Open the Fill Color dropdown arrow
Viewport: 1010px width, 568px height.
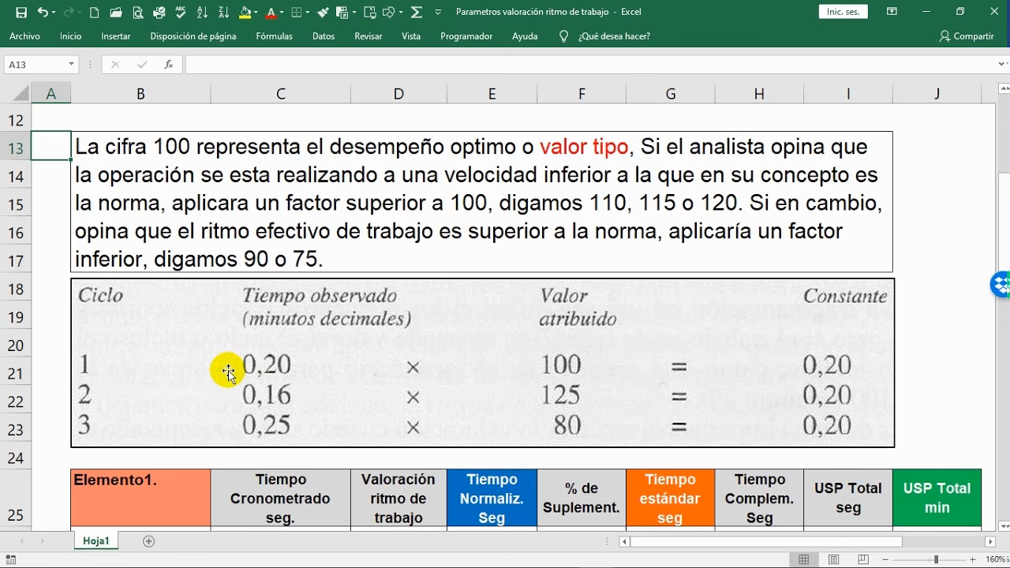pos(255,12)
